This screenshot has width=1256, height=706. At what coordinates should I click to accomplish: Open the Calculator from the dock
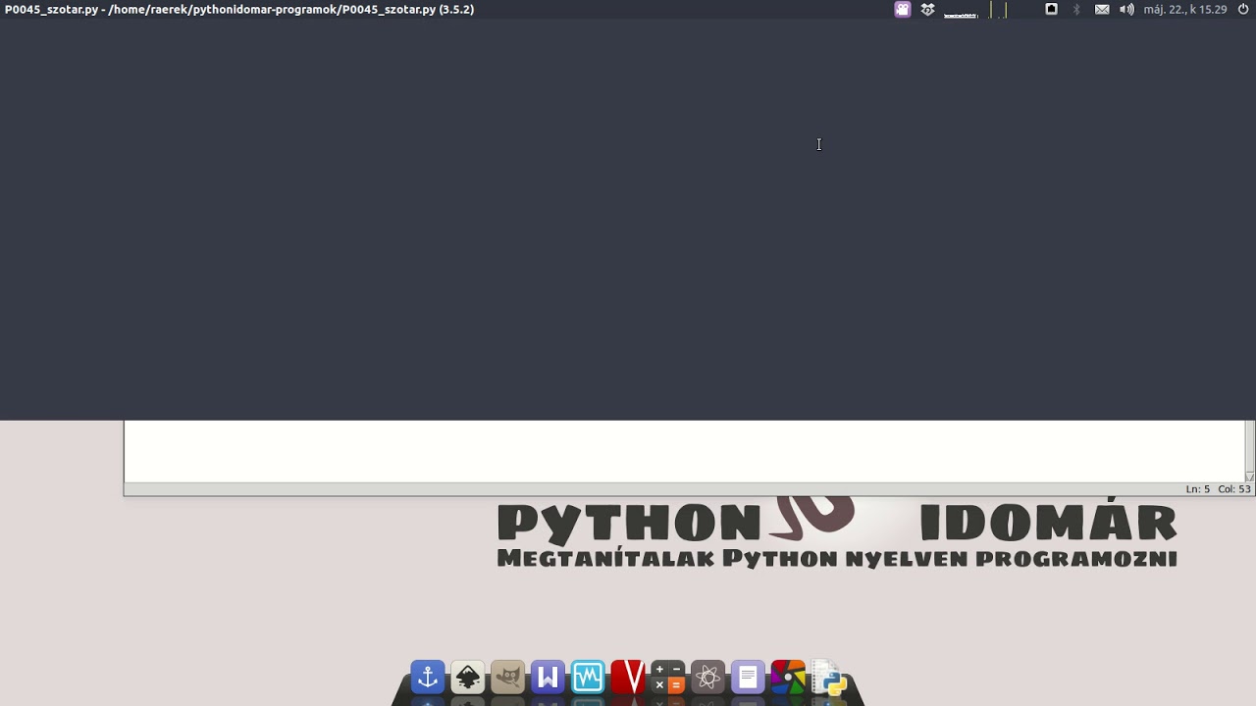668,677
